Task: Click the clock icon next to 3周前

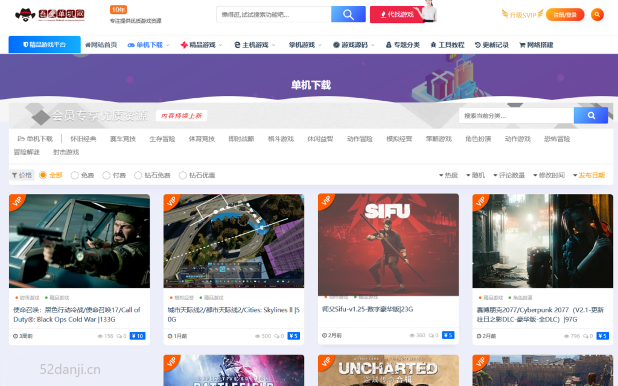Action: coord(15,337)
